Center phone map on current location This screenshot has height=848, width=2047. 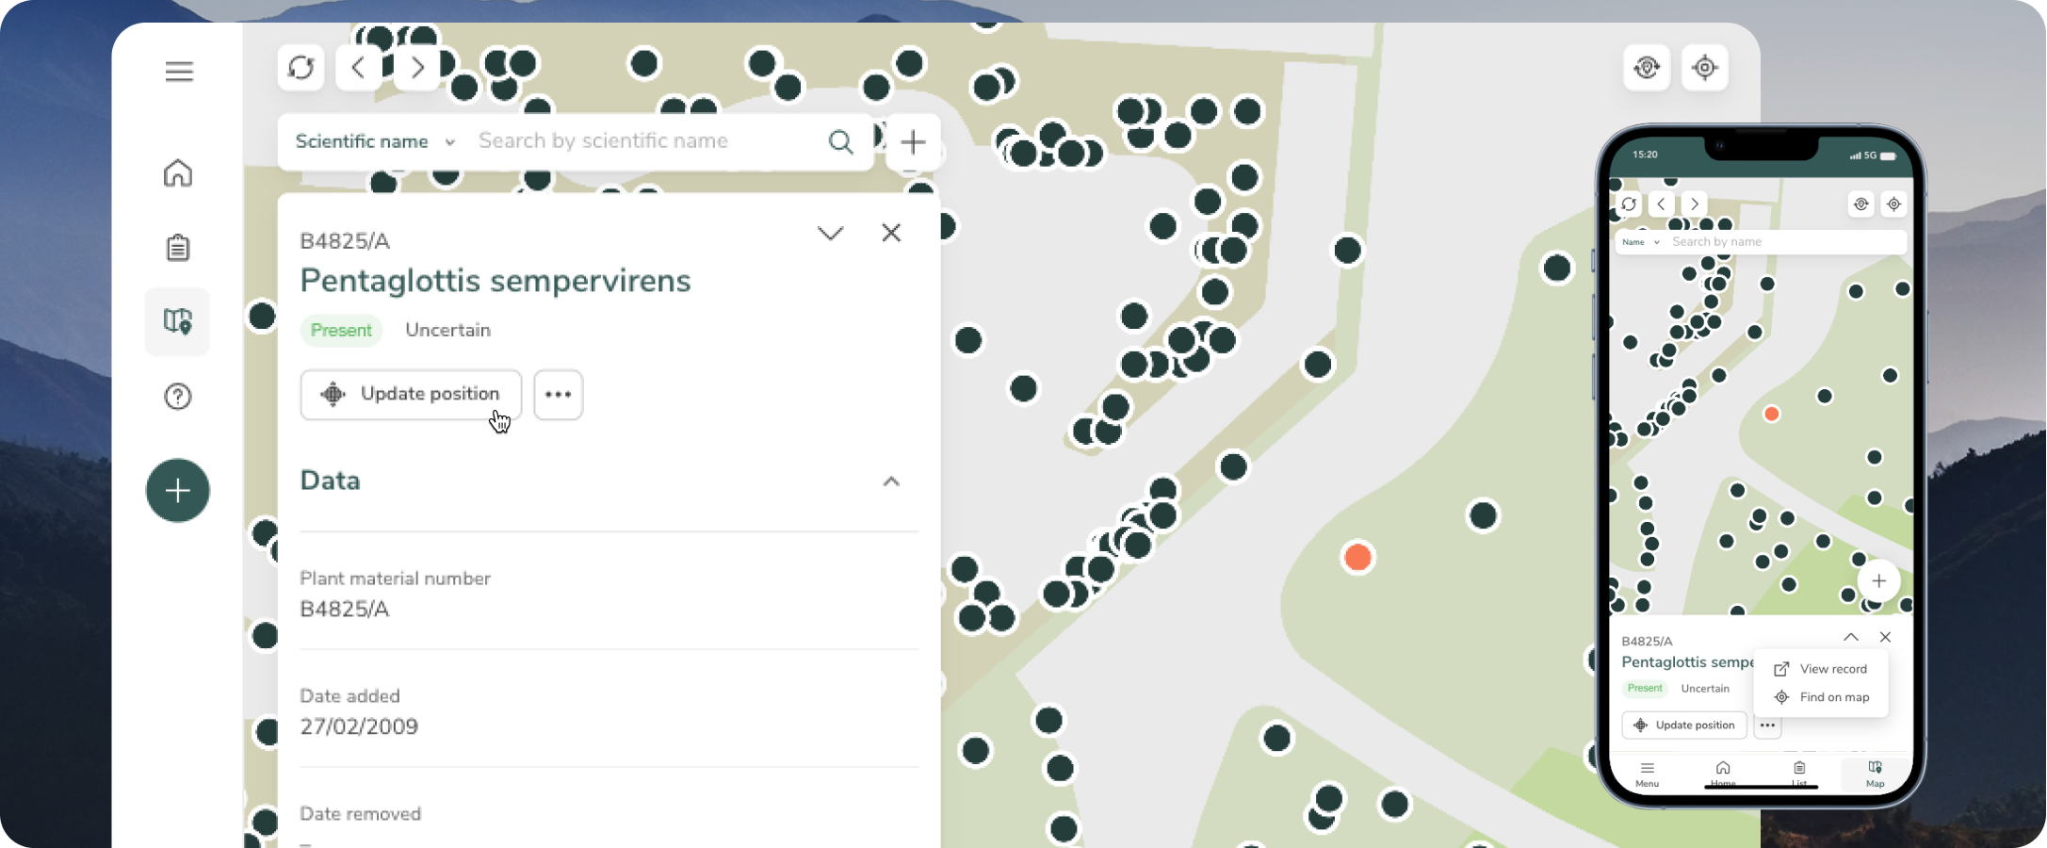click(x=1893, y=204)
